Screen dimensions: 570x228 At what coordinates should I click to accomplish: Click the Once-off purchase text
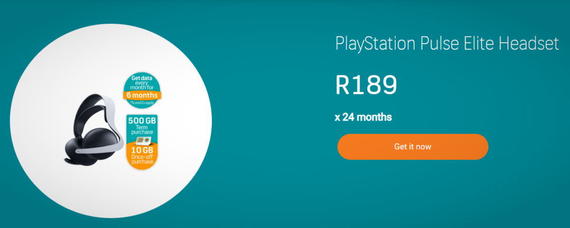point(142,160)
